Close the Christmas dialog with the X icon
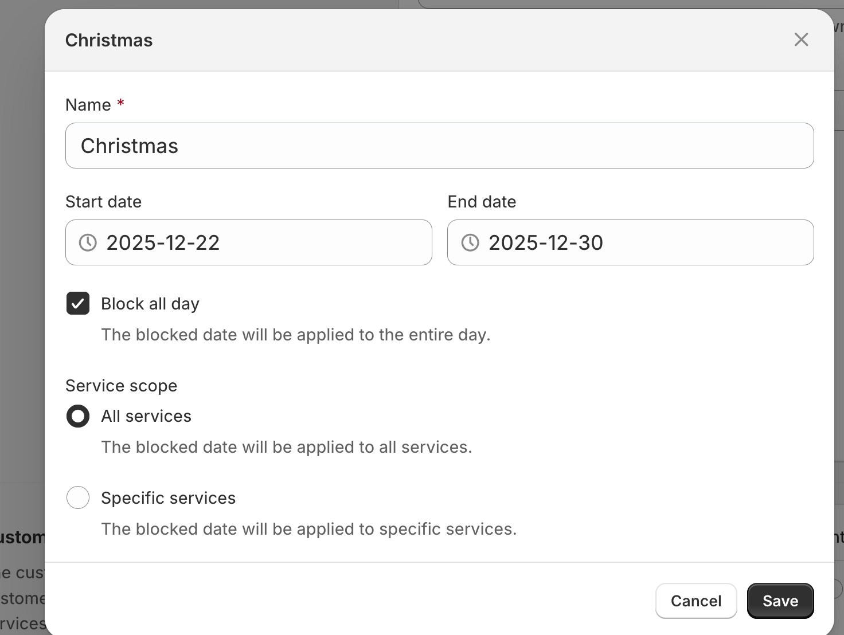Screen dimensions: 844x635 (x=801, y=40)
